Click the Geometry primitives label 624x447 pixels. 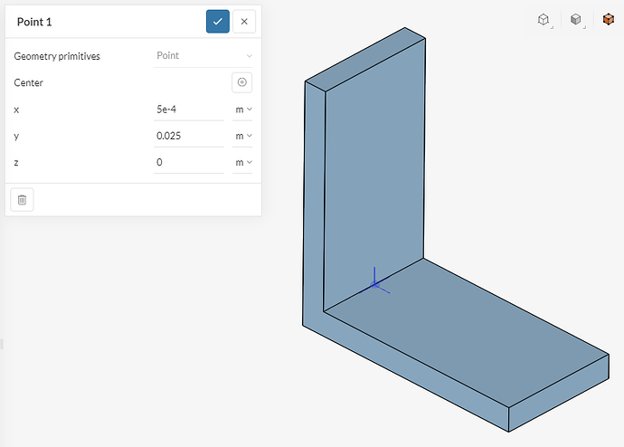click(57, 56)
